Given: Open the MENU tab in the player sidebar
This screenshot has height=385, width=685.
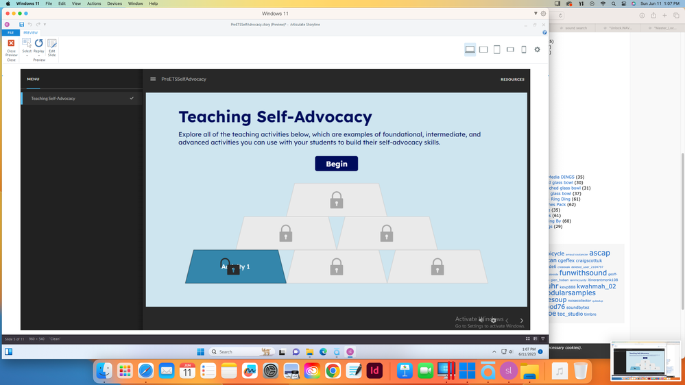Looking at the screenshot, I should [x=33, y=79].
